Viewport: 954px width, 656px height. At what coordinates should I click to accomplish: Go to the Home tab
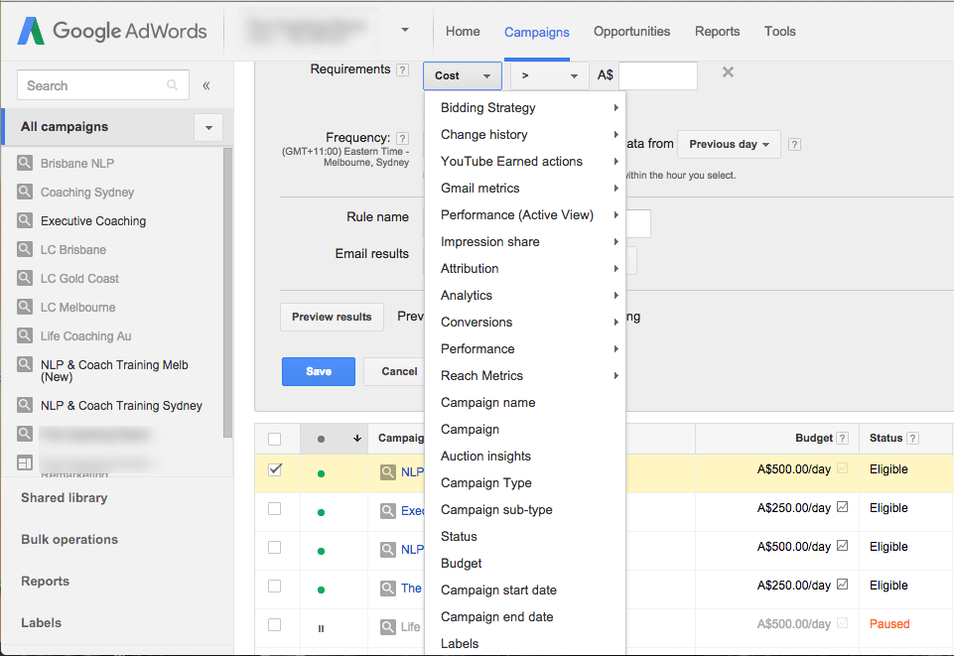(x=463, y=31)
